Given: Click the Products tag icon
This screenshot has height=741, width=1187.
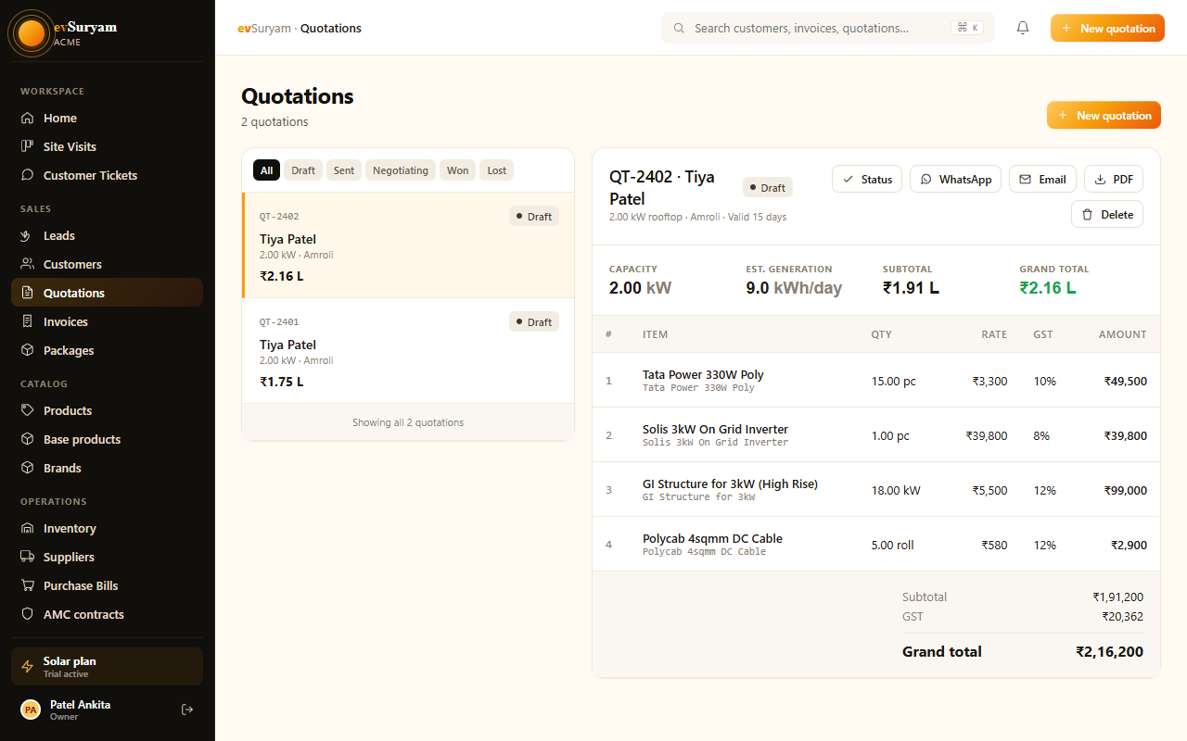Looking at the screenshot, I should pos(27,410).
